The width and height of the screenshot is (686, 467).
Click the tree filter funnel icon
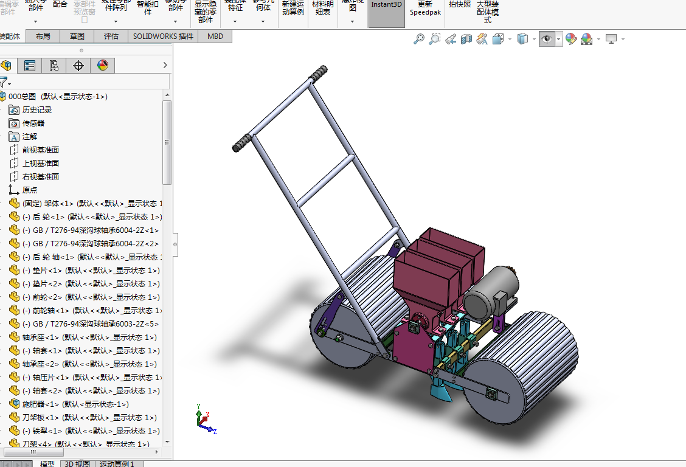pos(4,81)
